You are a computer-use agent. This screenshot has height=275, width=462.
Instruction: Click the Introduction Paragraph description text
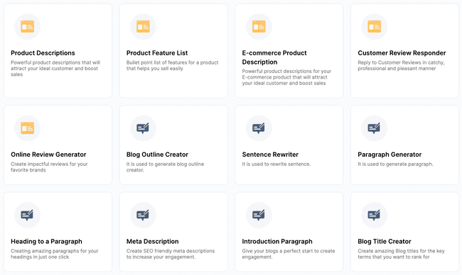point(289,254)
